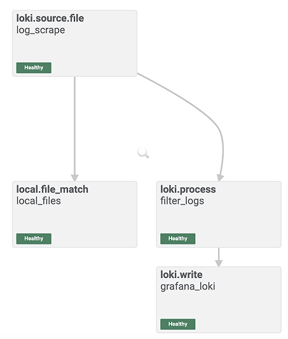Click the Healthy badge on local.file_match

(x=34, y=239)
